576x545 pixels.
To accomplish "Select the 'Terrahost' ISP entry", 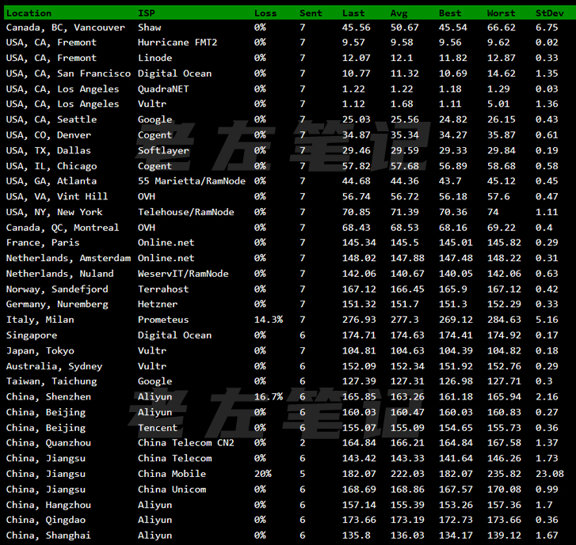I will pyautogui.click(x=163, y=290).
